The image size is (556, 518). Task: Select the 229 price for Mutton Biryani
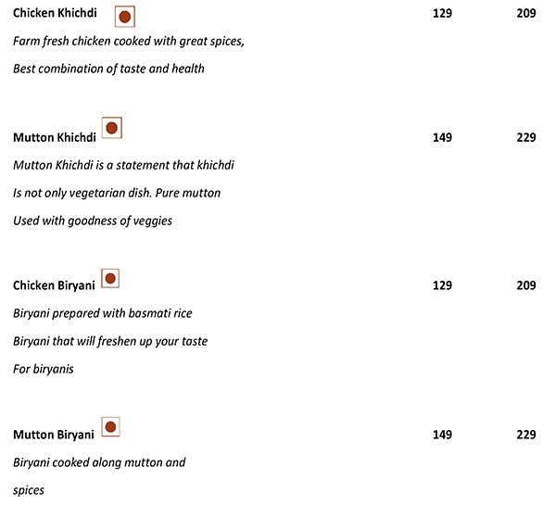click(526, 434)
